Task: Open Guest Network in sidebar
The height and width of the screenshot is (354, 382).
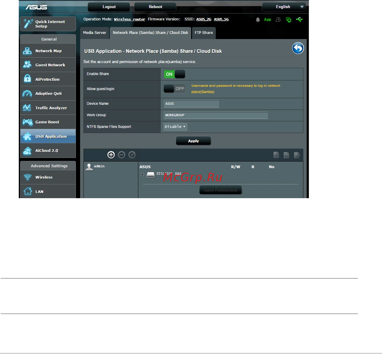Action: (48, 65)
